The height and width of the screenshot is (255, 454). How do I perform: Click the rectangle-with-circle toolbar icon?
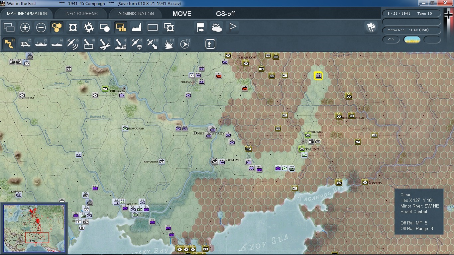click(105, 28)
